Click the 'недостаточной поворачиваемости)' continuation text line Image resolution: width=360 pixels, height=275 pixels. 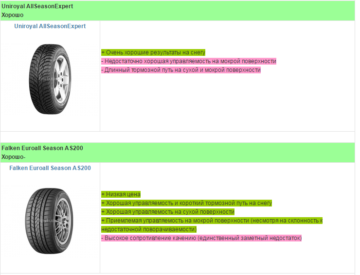point(149,229)
